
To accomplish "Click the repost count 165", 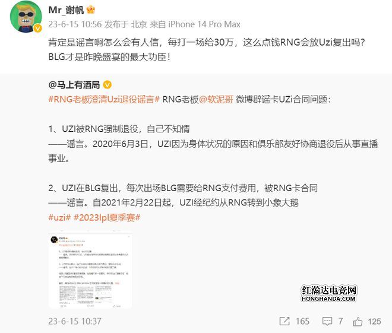I will coord(302,321).
